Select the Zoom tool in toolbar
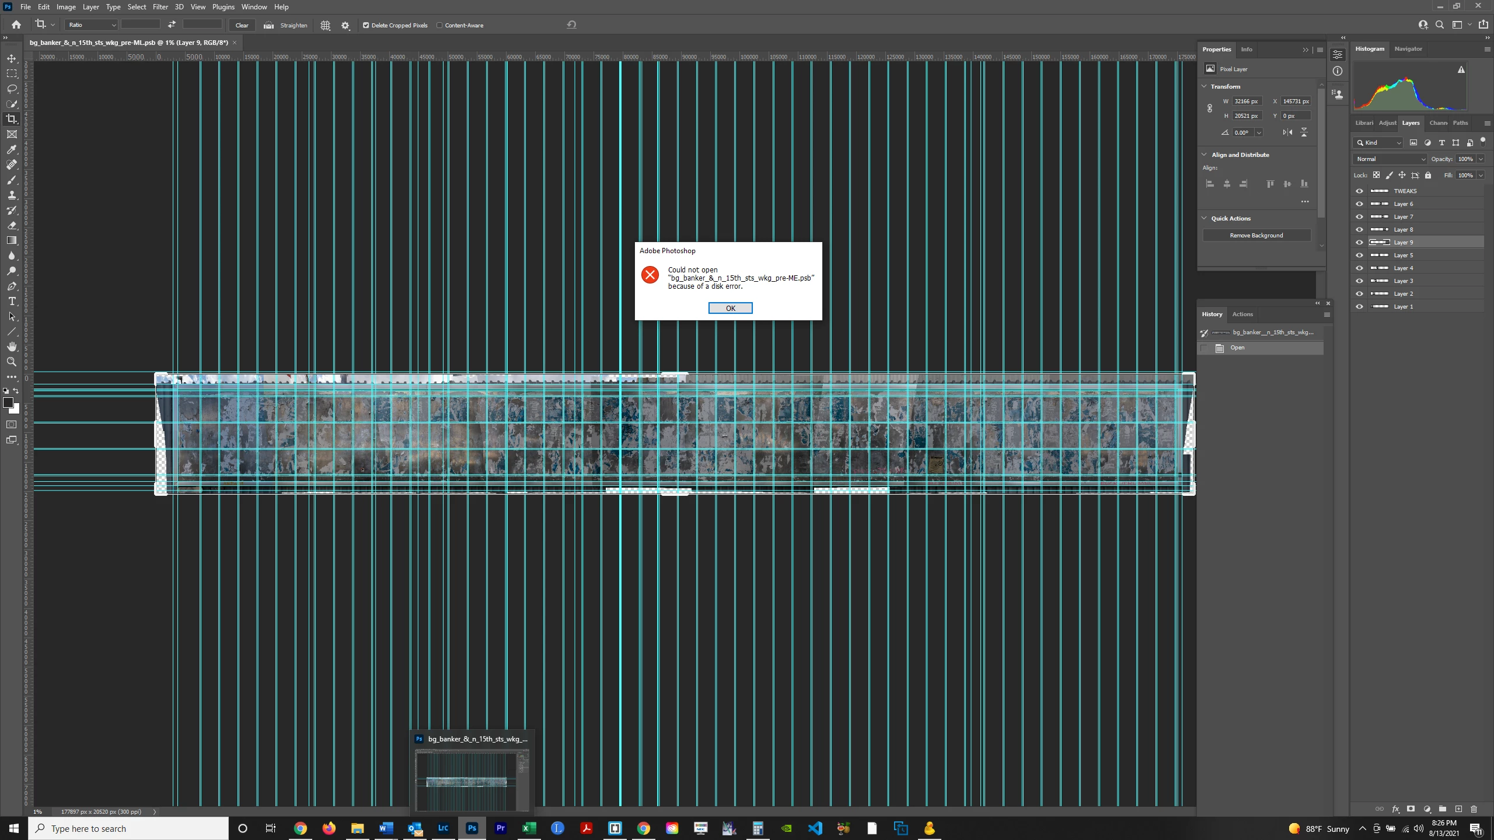Screen dimensions: 1494x840 click(12, 362)
